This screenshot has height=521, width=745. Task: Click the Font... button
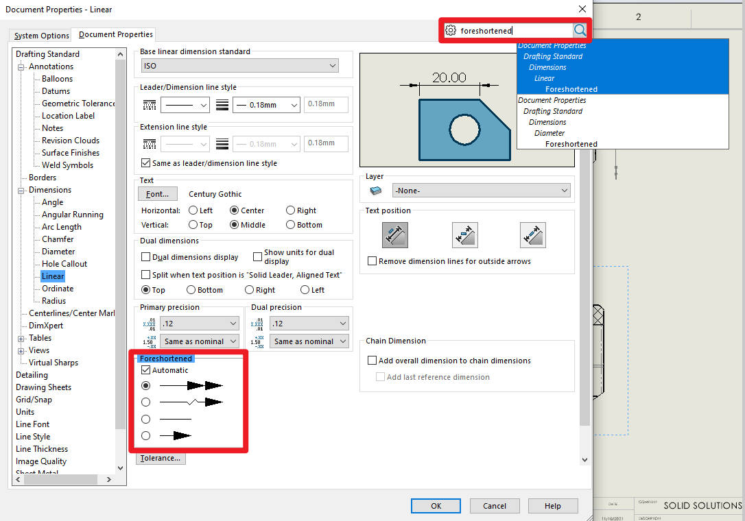[x=158, y=194]
